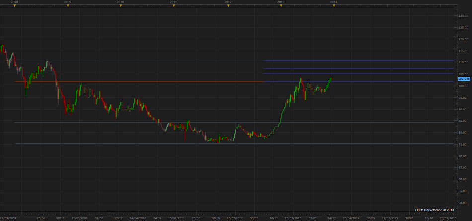472x221 pixels.
Task: Click the 2009 year marker triangle
Action: click(67, 5)
